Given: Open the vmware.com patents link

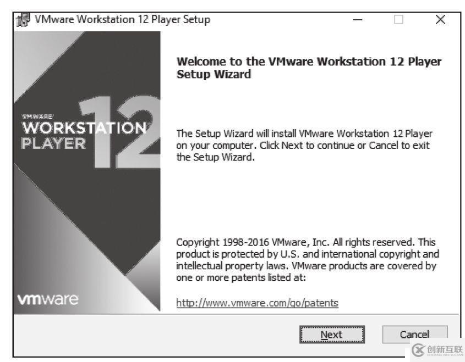Looking at the screenshot, I should pyautogui.click(x=257, y=303).
